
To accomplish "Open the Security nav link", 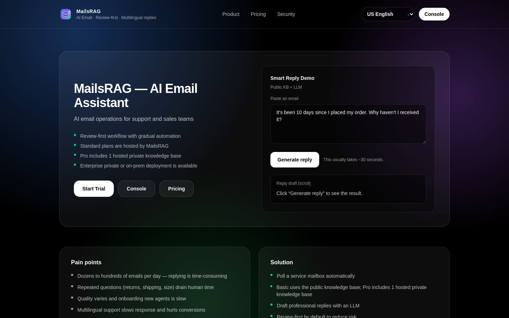I will coord(286,14).
